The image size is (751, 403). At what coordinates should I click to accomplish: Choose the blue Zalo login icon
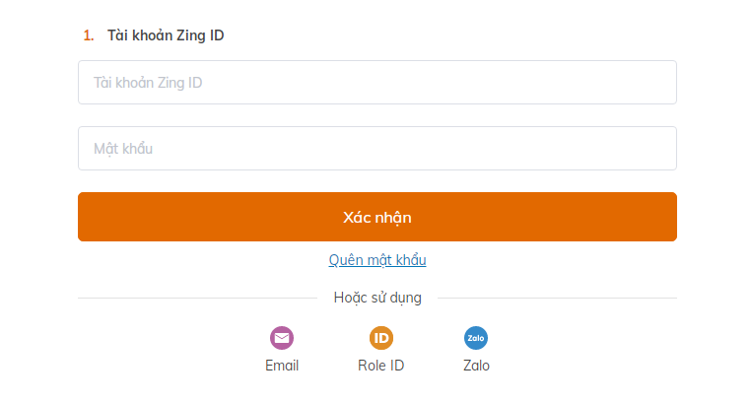coord(476,338)
